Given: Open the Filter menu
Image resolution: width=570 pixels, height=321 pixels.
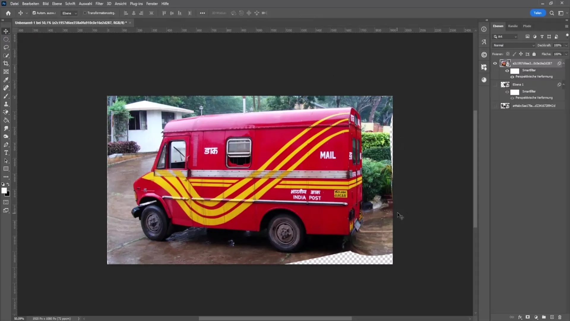Looking at the screenshot, I should pyautogui.click(x=99, y=4).
